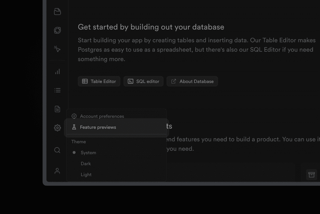View Logs using the list icon
Image resolution: width=320 pixels, height=214 pixels.
coord(57,90)
